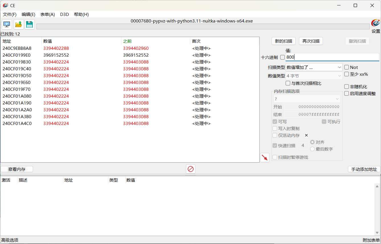Click the red arrow add-to-list icon
Viewport: 381px width, 244px height.
(x=265, y=157)
